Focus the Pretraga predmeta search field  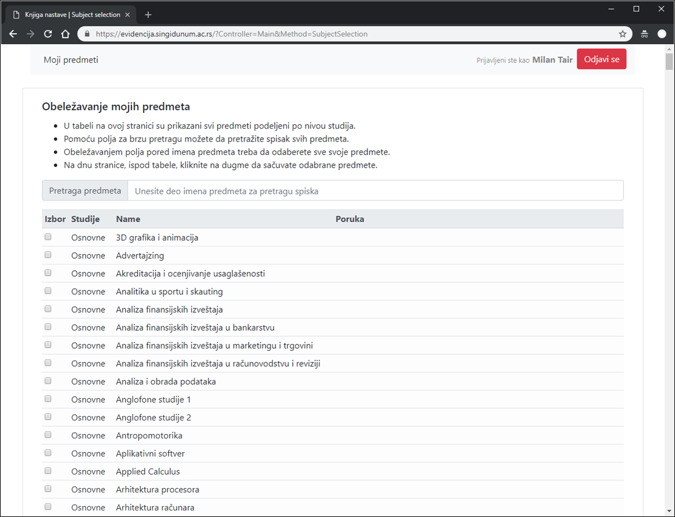coord(375,191)
